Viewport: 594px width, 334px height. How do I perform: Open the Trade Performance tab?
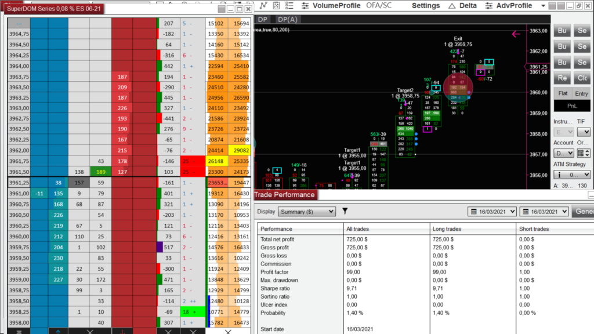(x=284, y=195)
